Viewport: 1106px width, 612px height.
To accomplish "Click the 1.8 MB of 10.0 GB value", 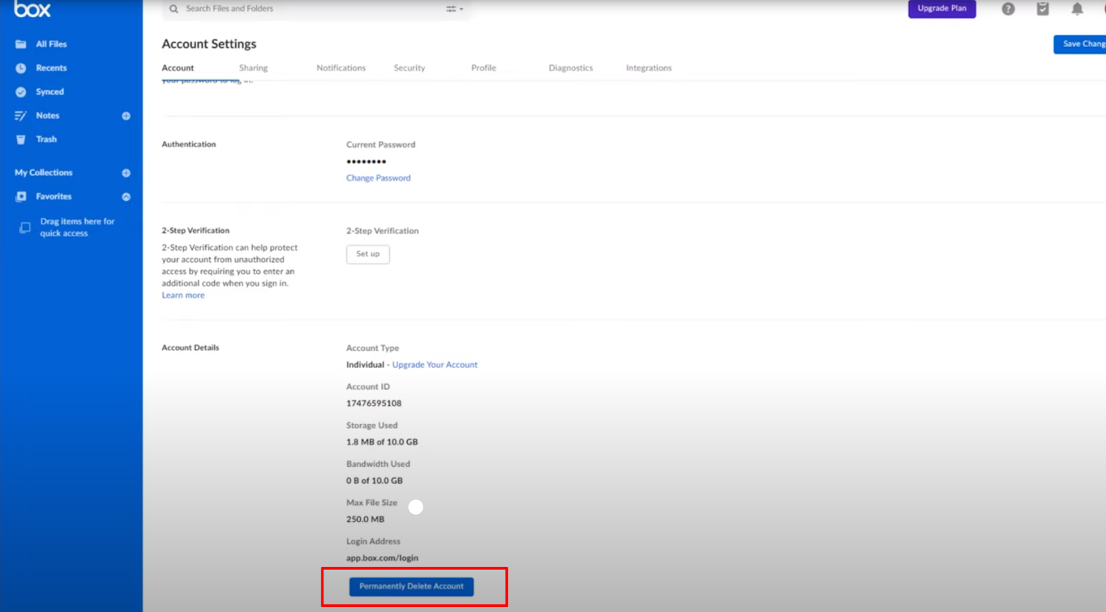I will [x=382, y=442].
